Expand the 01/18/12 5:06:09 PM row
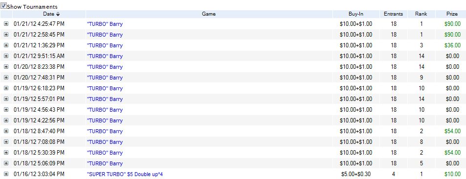 [6, 163]
